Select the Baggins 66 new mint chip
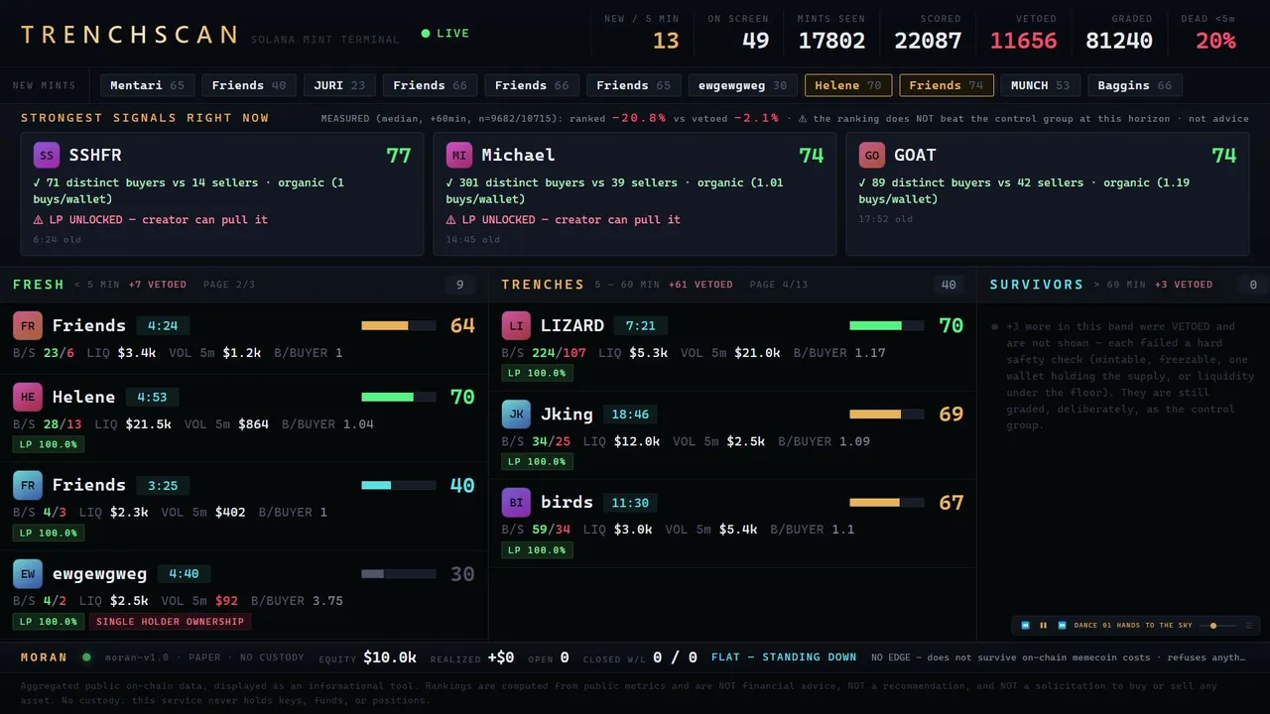 (x=1135, y=85)
